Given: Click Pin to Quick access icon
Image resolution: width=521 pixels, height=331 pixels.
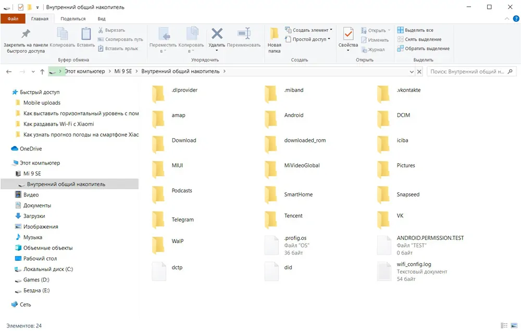Looking at the screenshot, I should point(26,34).
